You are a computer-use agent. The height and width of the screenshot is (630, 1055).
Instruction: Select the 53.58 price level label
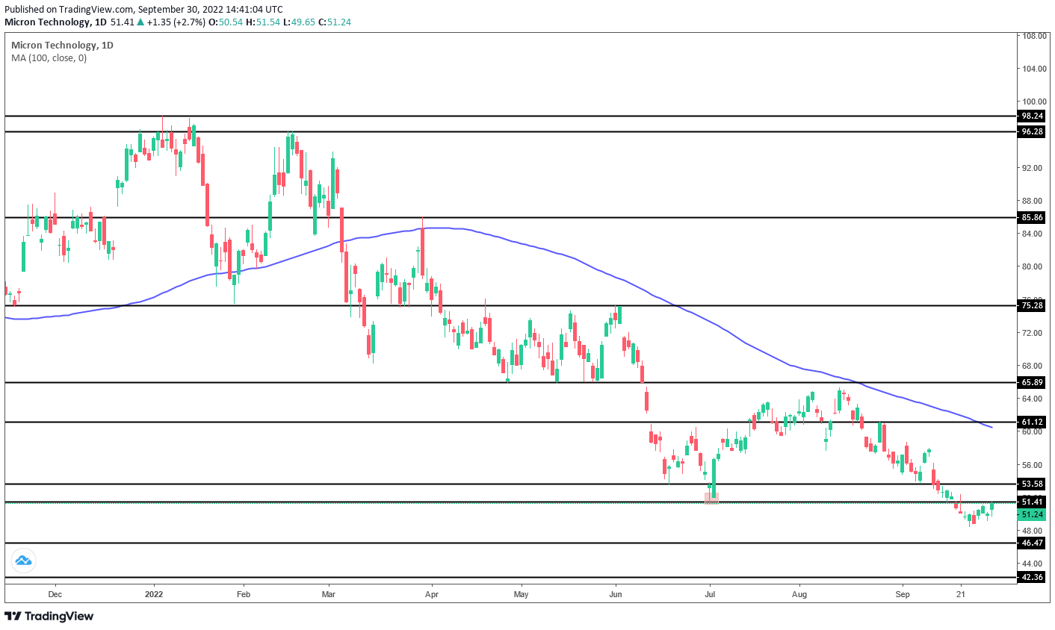coord(1032,484)
